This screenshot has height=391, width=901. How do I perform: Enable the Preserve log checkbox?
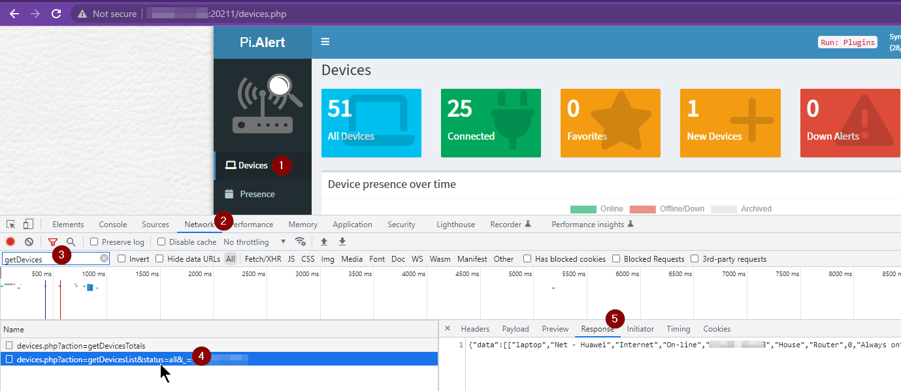pyautogui.click(x=95, y=242)
